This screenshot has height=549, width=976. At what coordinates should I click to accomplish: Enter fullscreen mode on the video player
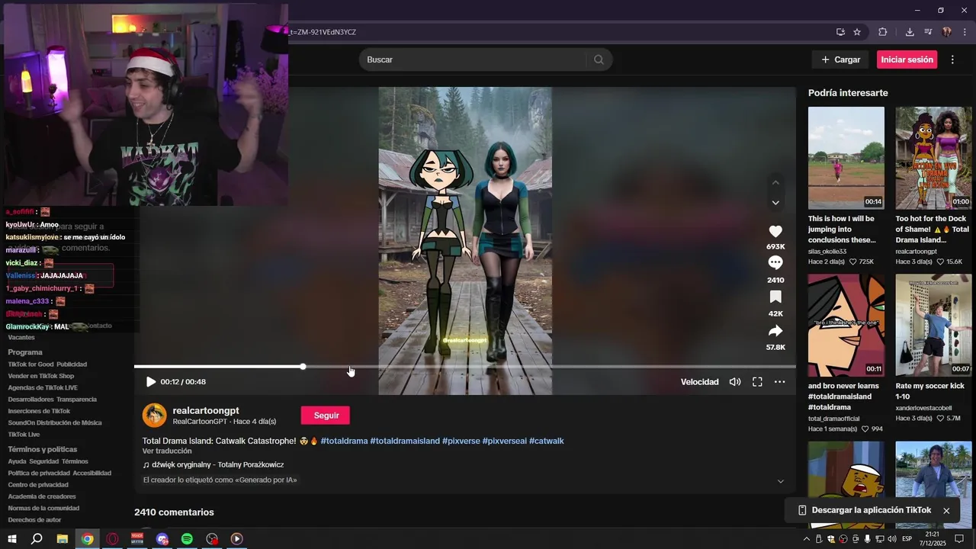(757, 382)
